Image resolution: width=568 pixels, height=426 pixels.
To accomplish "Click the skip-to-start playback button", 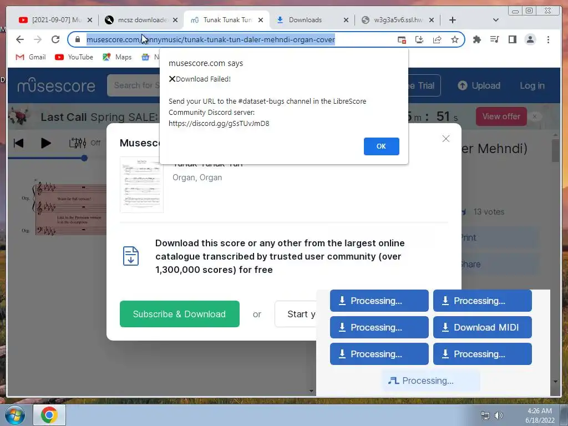I will tap(18, 143).
